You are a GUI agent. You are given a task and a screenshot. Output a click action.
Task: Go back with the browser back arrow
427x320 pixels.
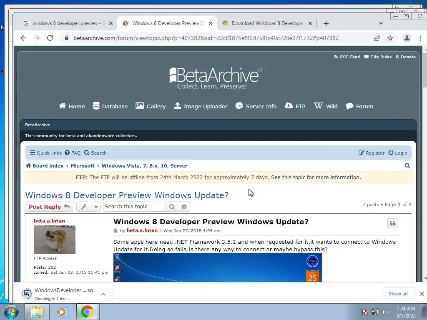[23, 38]
